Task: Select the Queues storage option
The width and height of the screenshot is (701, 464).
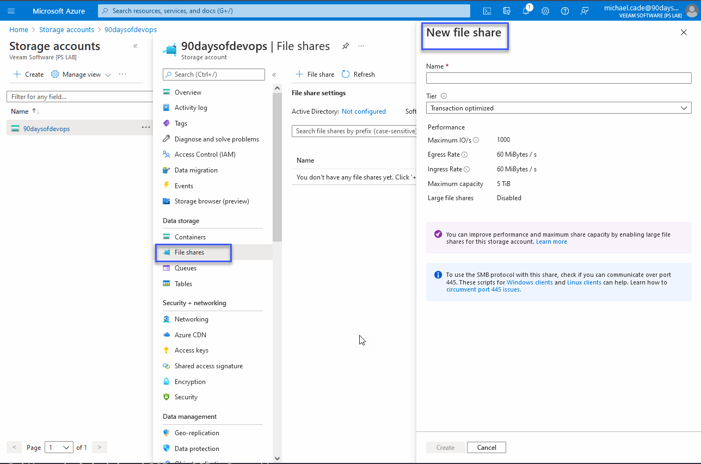Action: (x=186, y=268)
